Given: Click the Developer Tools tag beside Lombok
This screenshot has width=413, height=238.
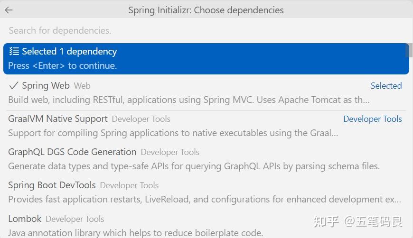Looking at the screenshot, I should tap(75, 219).
